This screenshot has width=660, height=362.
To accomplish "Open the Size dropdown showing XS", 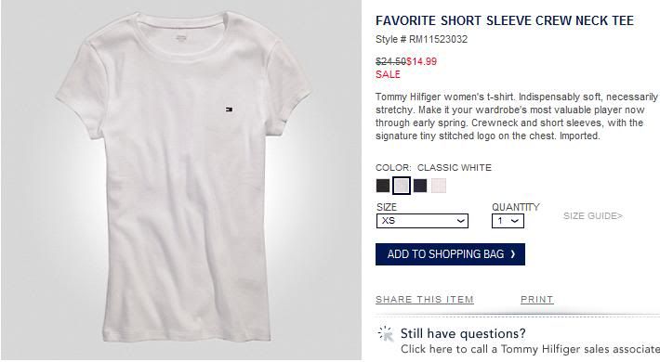I will coord(422,221).
